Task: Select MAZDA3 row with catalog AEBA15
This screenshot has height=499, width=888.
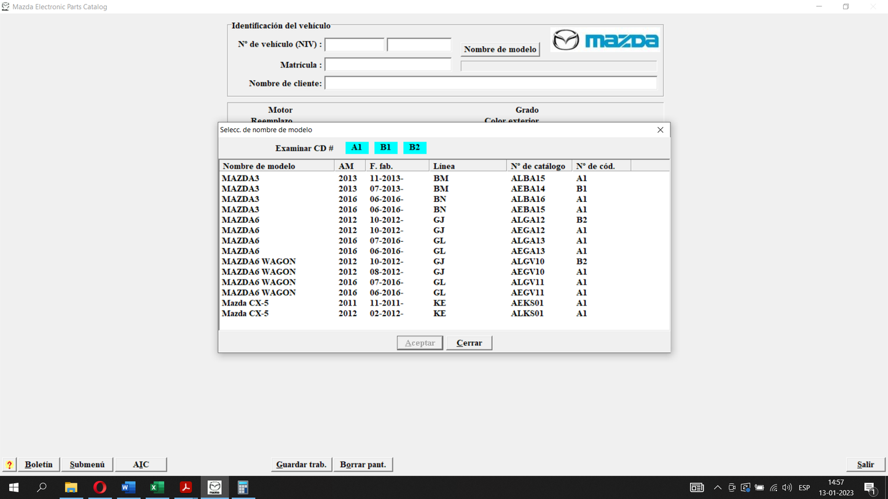Action: 444,210
